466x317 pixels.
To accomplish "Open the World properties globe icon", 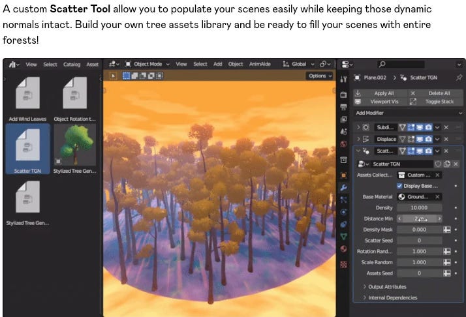I will tap(343, 144).
